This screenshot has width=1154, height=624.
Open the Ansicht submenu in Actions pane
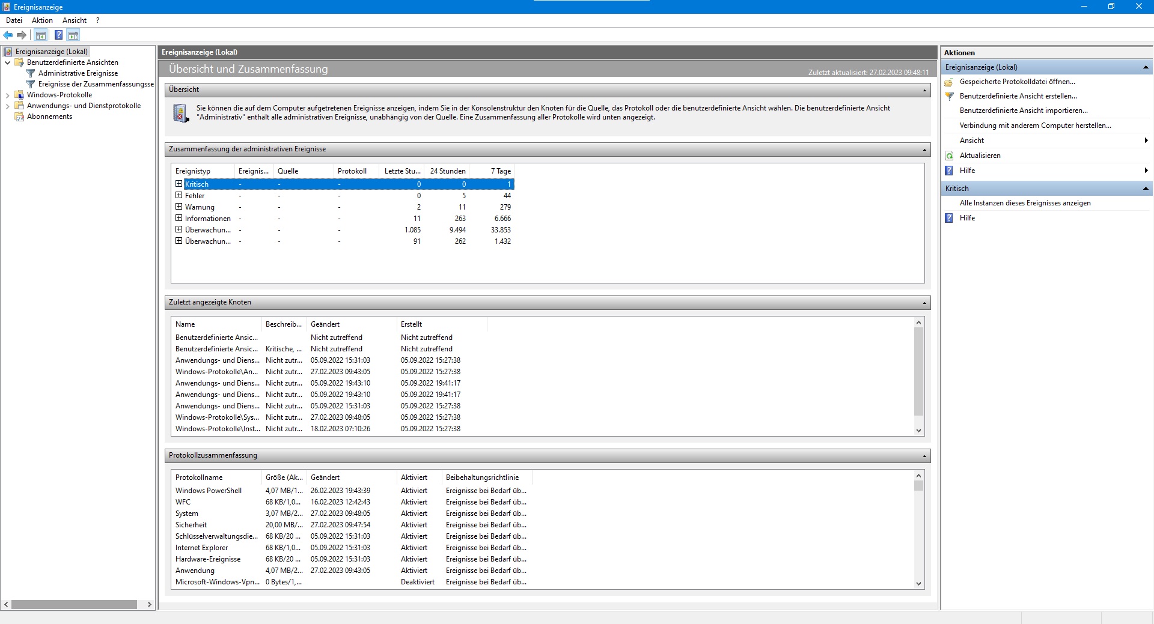(1046, 141)
